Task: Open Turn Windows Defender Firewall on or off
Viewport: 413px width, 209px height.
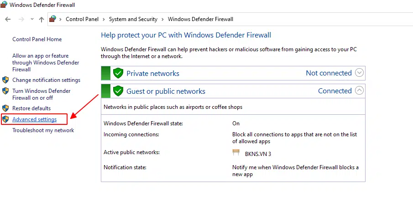Action: [x=41, y=94]
